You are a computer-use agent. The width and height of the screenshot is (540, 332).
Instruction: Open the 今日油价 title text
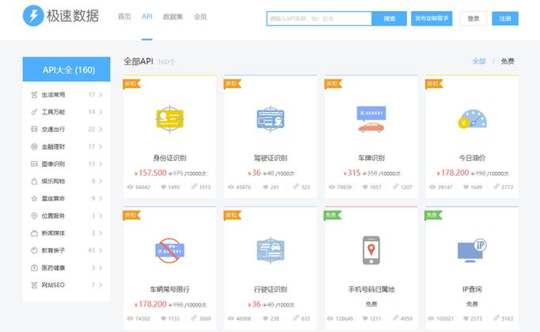472,158
